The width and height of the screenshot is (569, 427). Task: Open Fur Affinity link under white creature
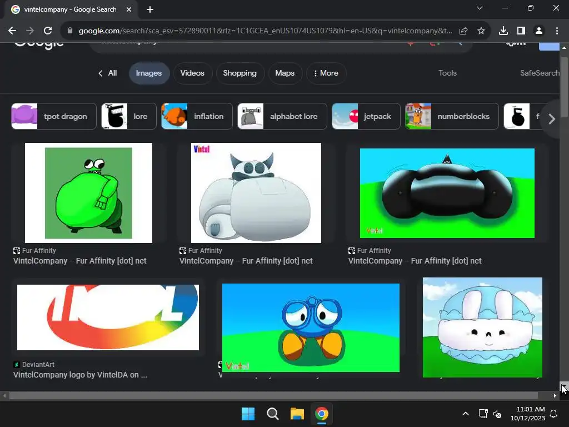click(x=246, y=261)
